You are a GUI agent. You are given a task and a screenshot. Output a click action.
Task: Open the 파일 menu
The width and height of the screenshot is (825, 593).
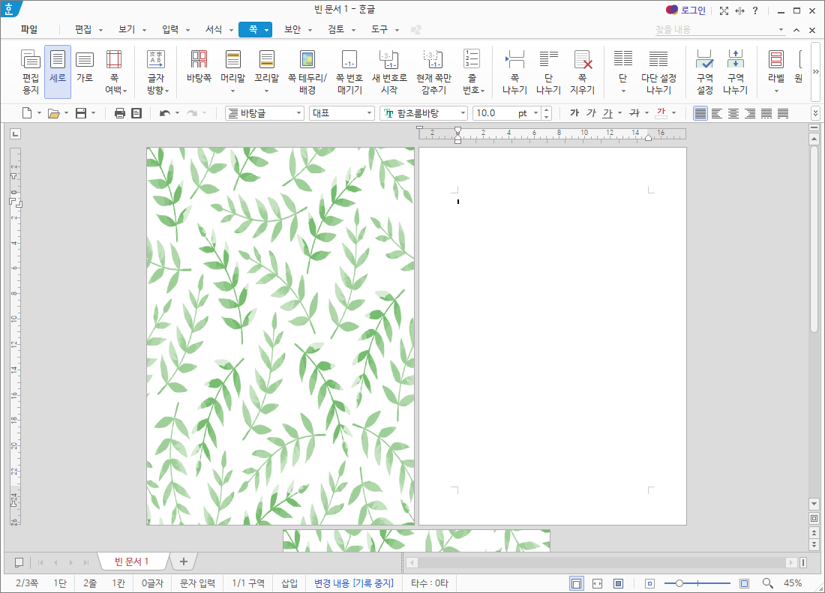tap(29, 29)
